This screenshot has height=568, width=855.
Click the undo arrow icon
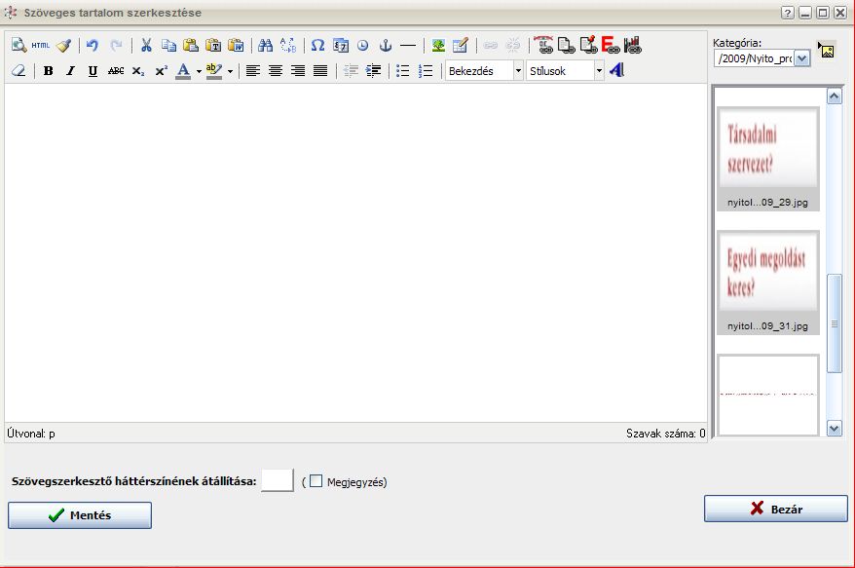(x=93, y=46)
